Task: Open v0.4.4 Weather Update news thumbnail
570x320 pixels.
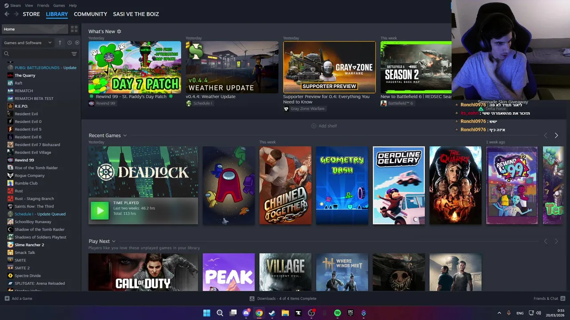Action: 232,67
